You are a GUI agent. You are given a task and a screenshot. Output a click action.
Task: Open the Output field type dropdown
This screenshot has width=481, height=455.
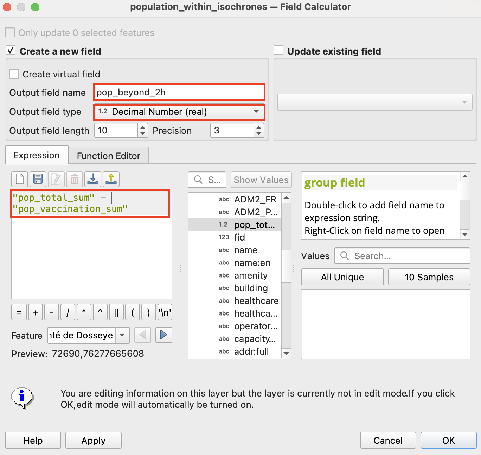pyautogui.click(x=179, y=112)
